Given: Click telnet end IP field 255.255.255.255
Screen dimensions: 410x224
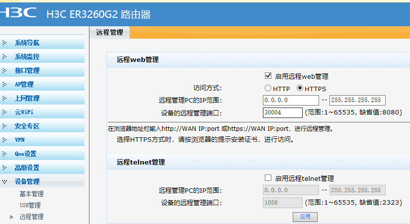Looking at the screenshot, I should [x=357, y=190].
